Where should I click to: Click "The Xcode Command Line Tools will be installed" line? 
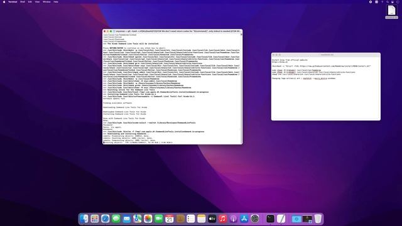click(x=131, y=43)
